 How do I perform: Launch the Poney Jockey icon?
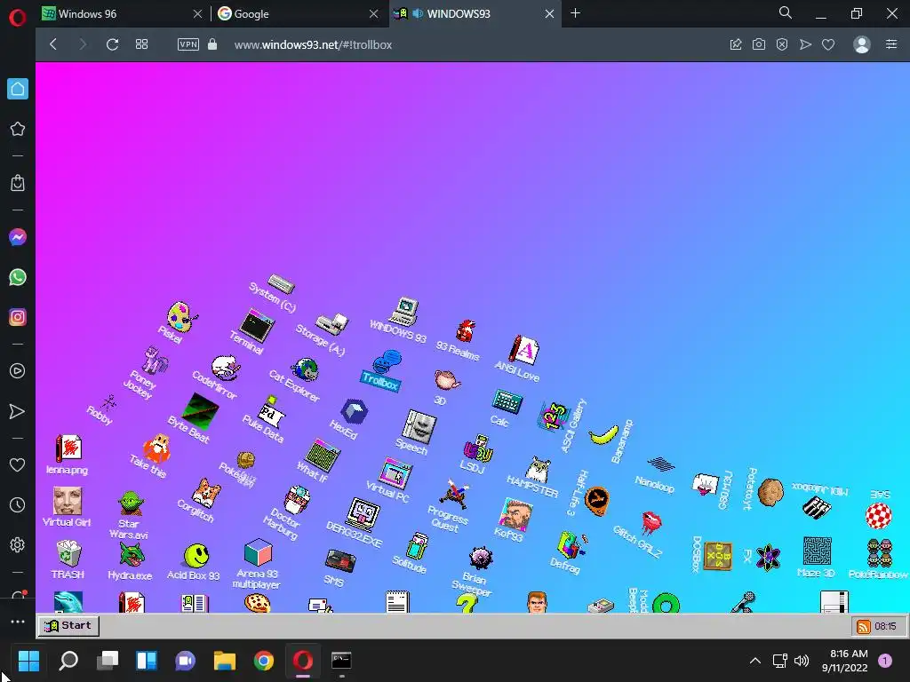[156, 361]
